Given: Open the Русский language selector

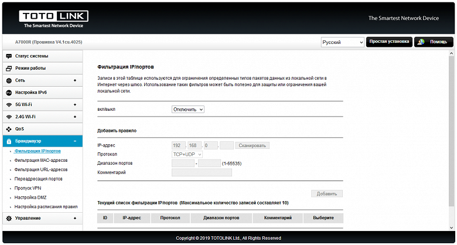Looking at the screenshot, I should coord(343,43).
